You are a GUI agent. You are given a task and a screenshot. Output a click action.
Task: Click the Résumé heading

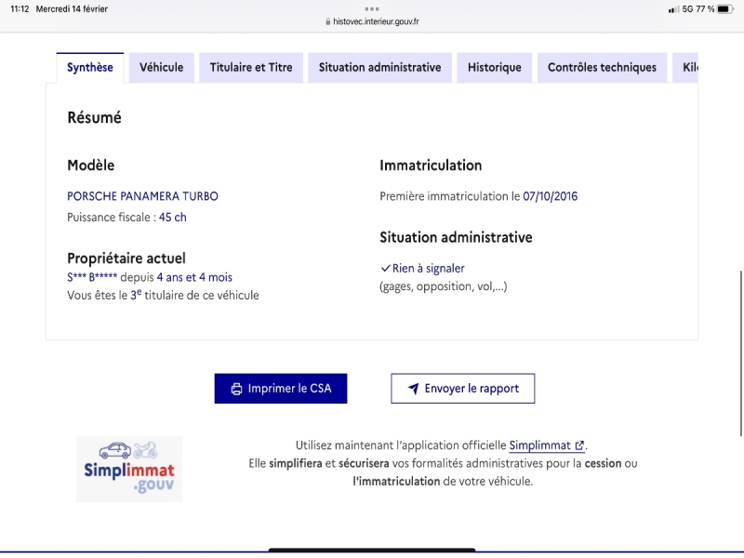(95, 118)
